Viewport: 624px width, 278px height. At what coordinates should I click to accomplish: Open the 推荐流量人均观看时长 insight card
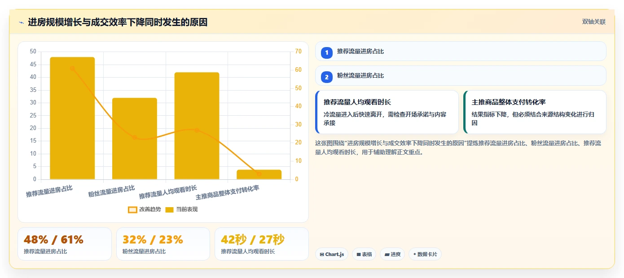click(387, 112)
